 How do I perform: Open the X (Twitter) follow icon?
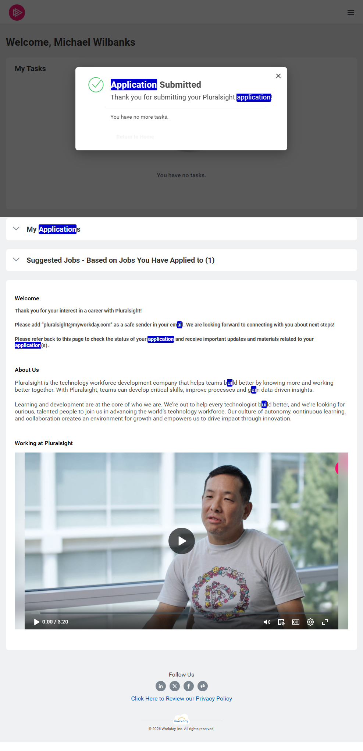(175, 686)
